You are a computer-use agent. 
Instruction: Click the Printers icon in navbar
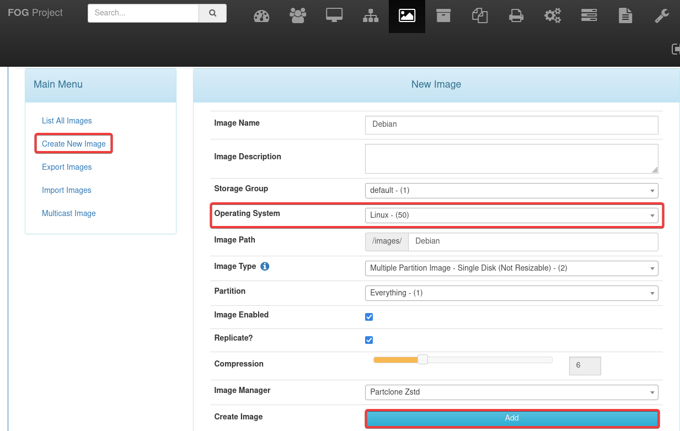pos(516,16)
